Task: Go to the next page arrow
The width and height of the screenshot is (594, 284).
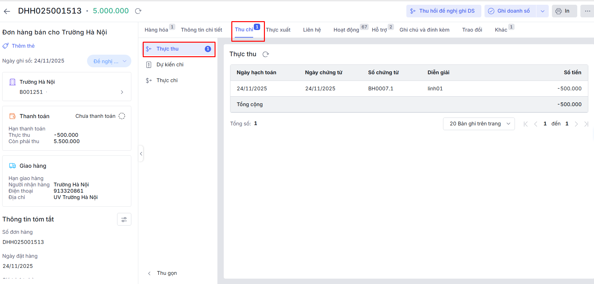Action: 576,124
